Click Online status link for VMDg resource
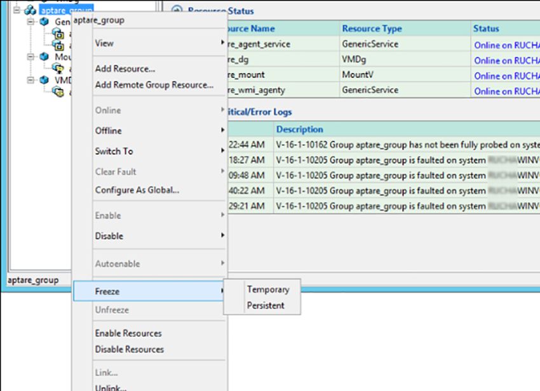Screen dimensions: 540x391 pyautogui.click(x=505, y=60)
